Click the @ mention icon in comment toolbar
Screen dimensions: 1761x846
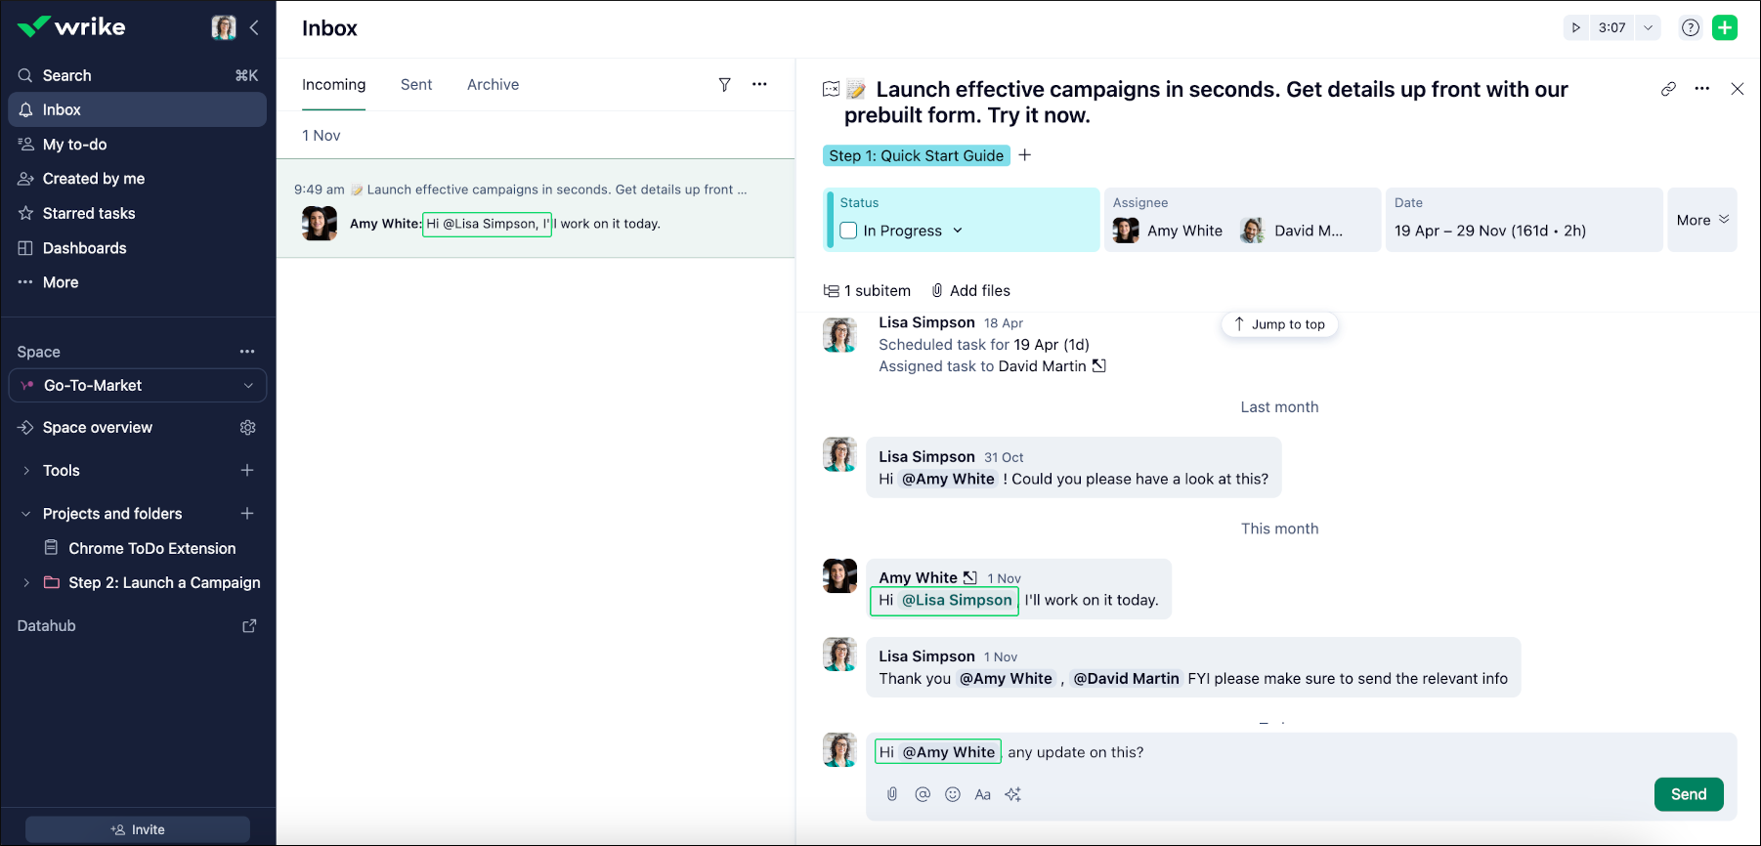[923, 794]
